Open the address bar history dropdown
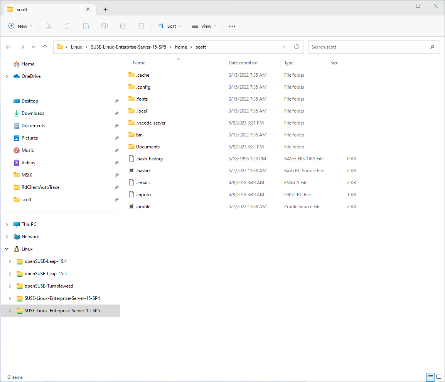The image size is (445, 382). pos(284,47)
